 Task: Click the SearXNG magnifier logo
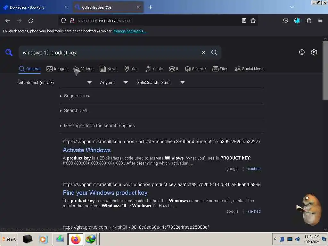coord(9,52)
